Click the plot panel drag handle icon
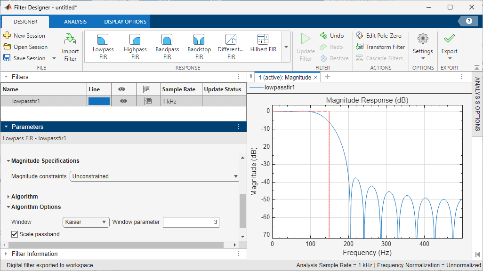Viewport: 483px width, 271px height. (x=251, y=76)
